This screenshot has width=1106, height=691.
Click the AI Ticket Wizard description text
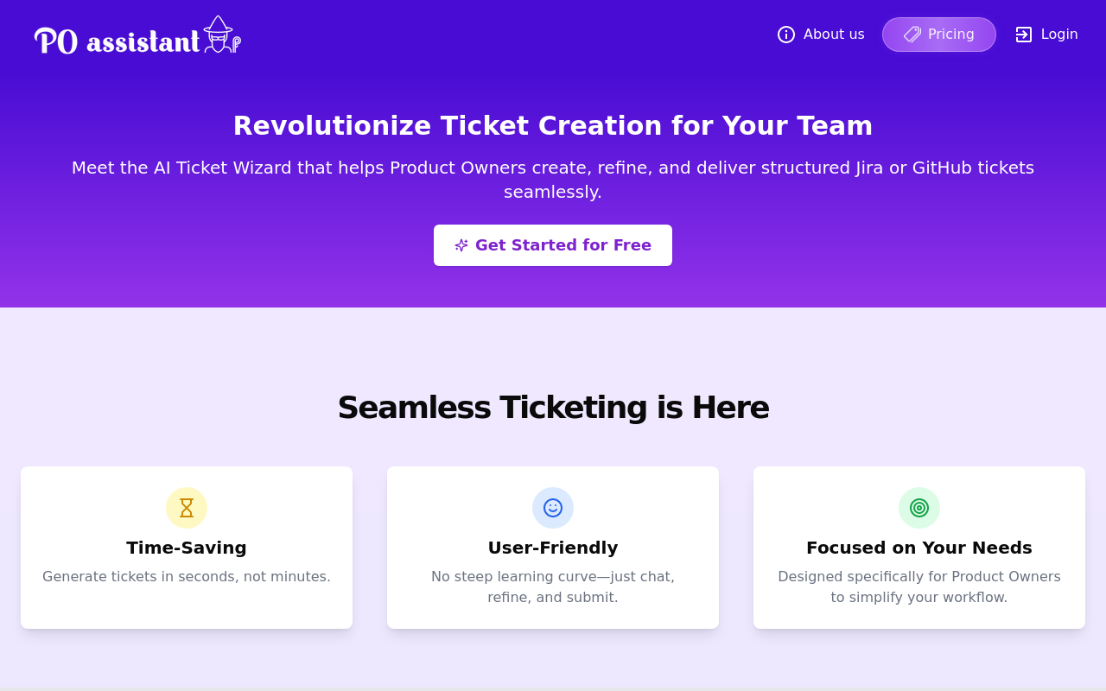point(553,180)
